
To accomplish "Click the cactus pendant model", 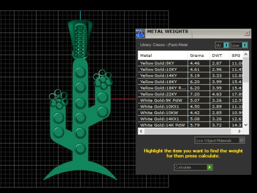I will tap(80, 111).
